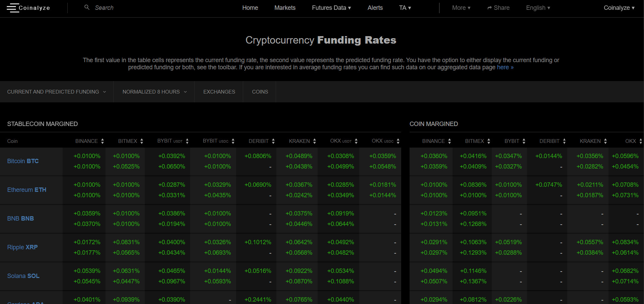Sort stablecoin BITMEX column
The image size is (644, 304).
(142, 141)
